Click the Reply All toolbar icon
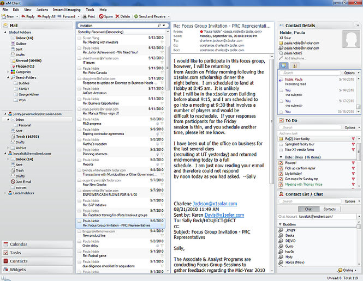Viewport: 363px width, 281px height. (x=39, y=16)
